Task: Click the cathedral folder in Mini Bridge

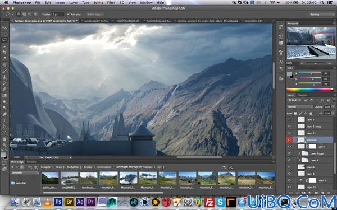Action: pyautogui.click(x=19, y=183)
